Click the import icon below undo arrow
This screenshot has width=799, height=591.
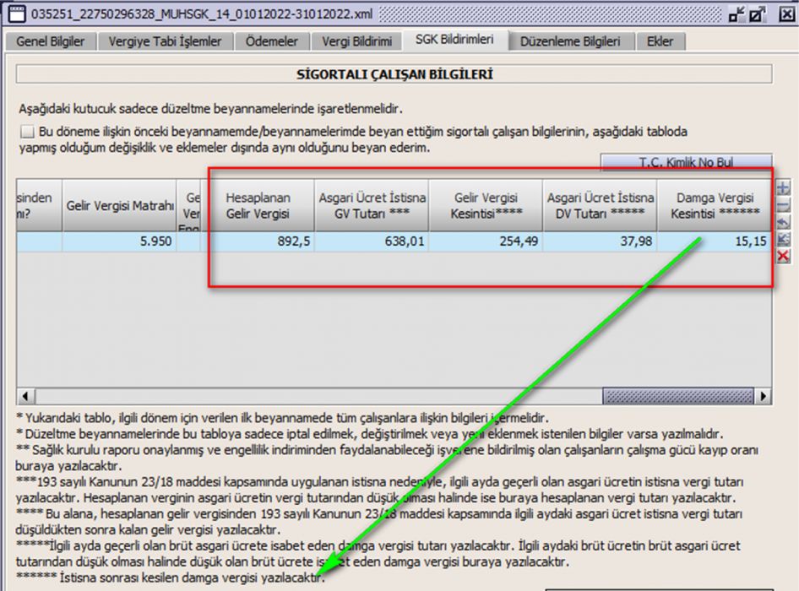783,239
